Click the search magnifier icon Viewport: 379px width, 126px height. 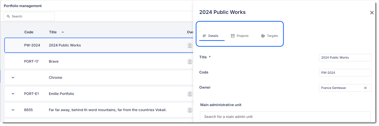pos(8,16)
